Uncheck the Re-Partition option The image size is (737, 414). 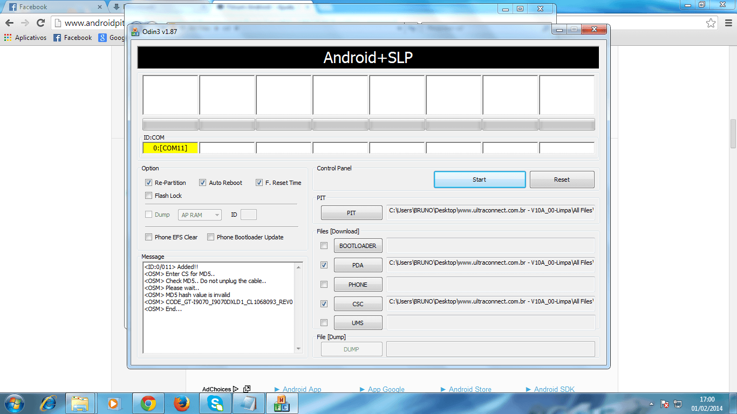point(149,183)
